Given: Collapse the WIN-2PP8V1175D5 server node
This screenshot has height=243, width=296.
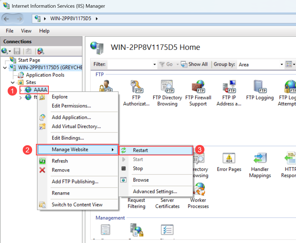Looking at the screenshot, I should tap(5, 68).
